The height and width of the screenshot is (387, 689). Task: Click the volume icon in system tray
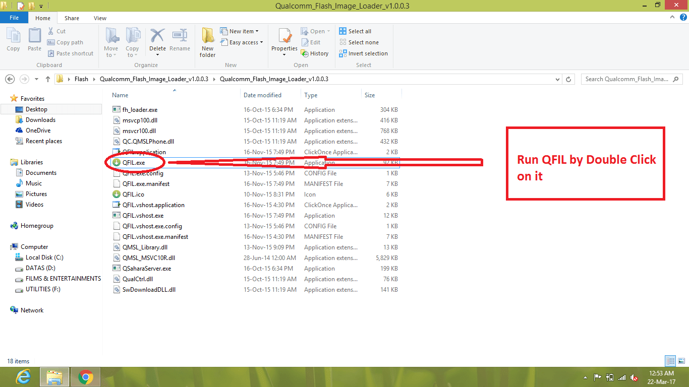tap(635, 377)
